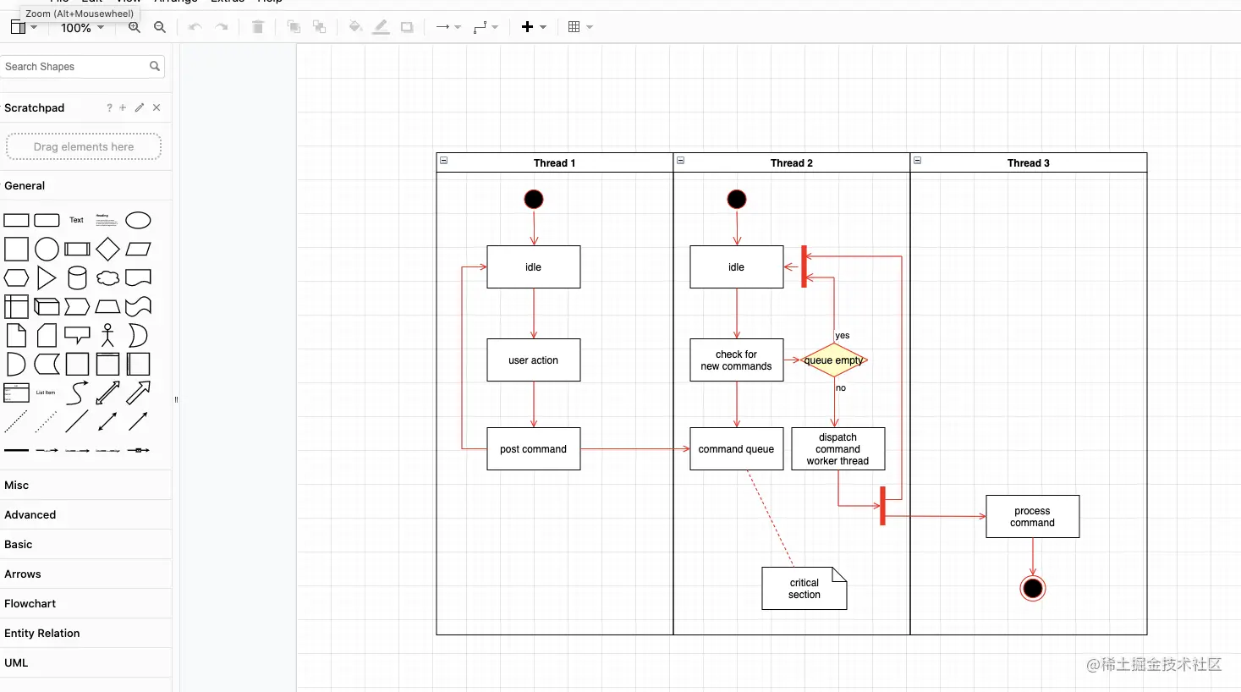The width and height of the screenshot is (1241, 692).
Task: Click the delete trash icon
Action: [x=258, y=27]
